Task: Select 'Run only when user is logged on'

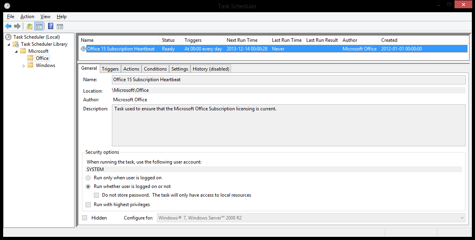Action: click(x=88, y=178)
